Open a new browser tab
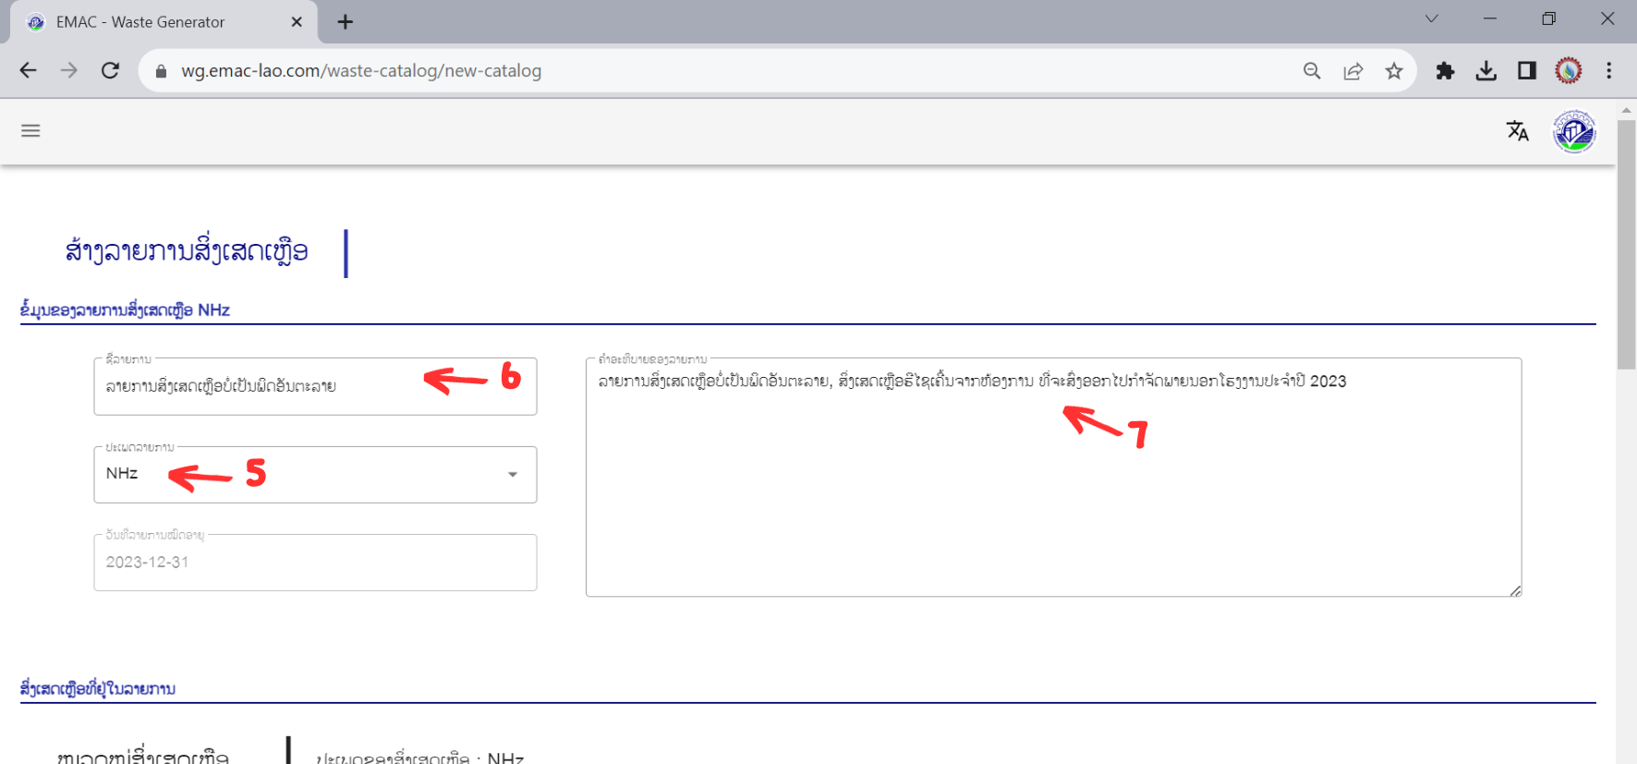The height and width of the screenshot is (764, 1637). [345, 22]
